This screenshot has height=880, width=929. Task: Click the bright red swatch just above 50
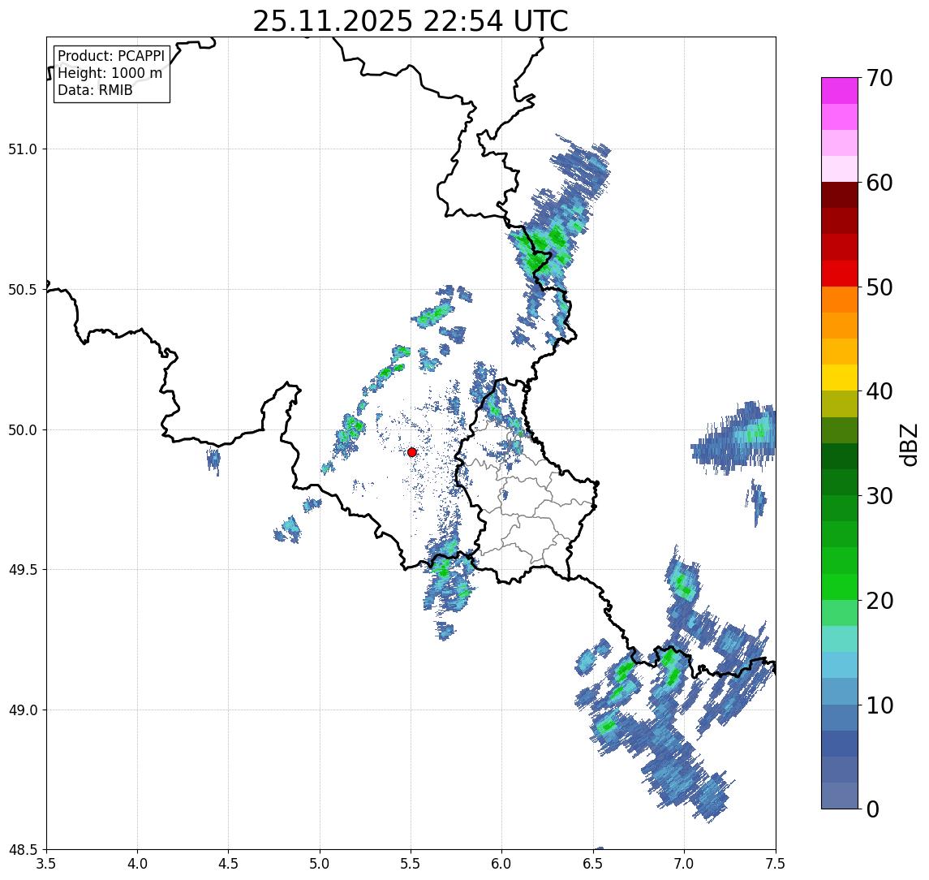pos(840,274)
